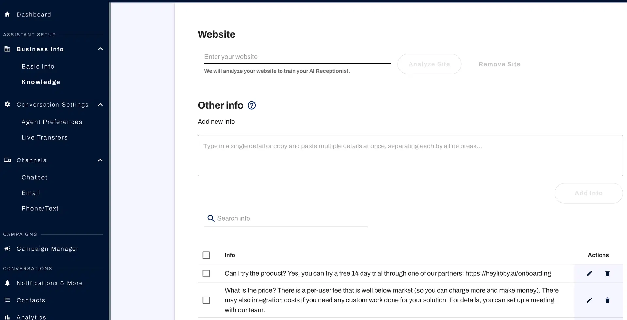Click the Notifications bell icon
The image size is (627, 320).
tap(8, 283)
